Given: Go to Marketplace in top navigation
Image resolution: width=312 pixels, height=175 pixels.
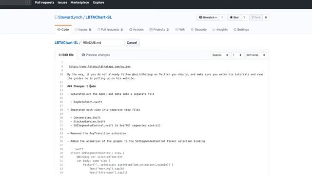Looking at the screenshot, I should click(x=79, y=2).
